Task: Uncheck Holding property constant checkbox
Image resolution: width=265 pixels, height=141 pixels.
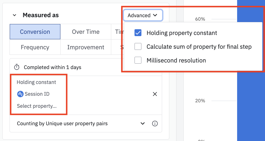Action: [x=138, y=33]
